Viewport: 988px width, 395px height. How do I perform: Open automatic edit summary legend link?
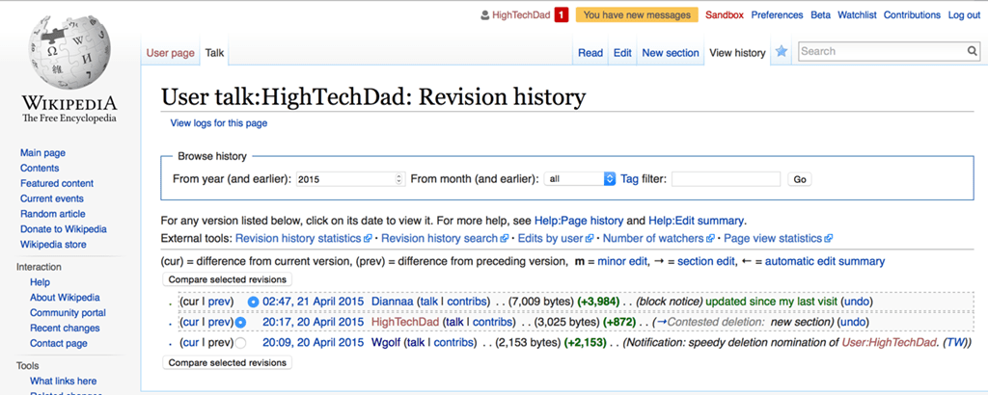pos(825,261)
